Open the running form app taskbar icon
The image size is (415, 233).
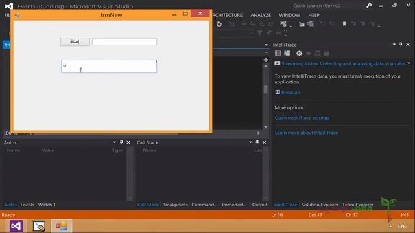[x=62, y=226]
